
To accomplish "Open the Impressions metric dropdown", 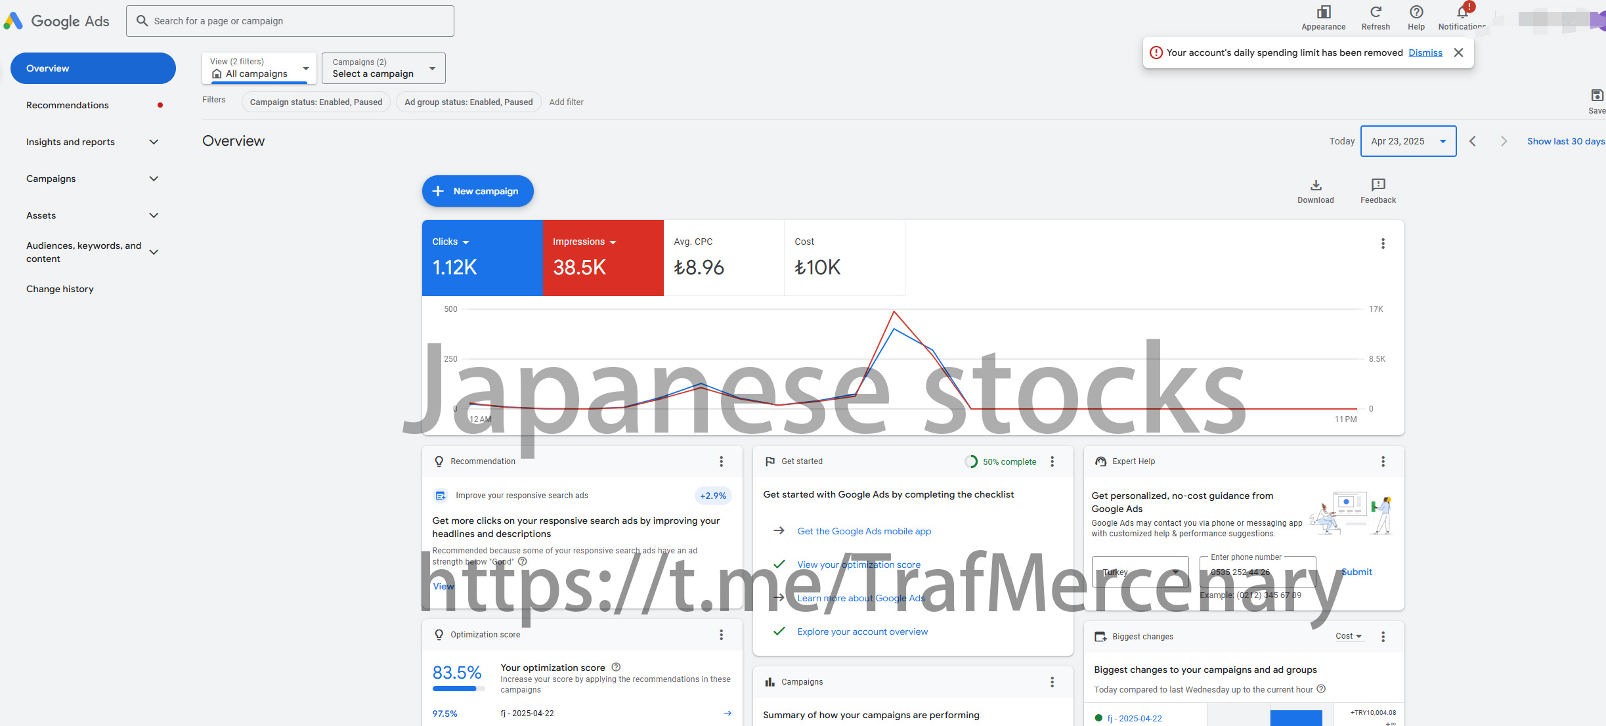I will click(x=584, y=242).
